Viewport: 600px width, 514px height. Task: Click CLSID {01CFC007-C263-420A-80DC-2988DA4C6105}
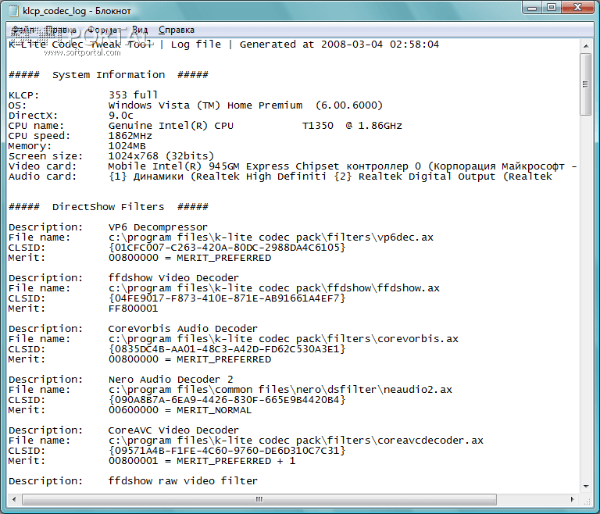coord(227,248)
